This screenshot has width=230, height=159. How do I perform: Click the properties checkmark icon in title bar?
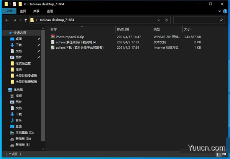pyautogui.click(x=15, y=4)
